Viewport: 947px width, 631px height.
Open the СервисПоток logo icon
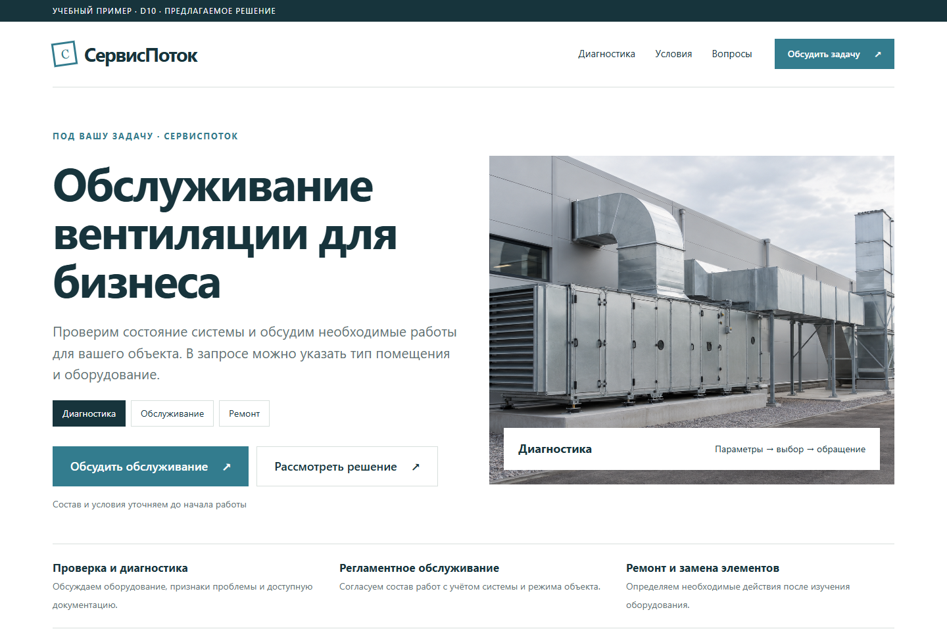pos(64,54)
